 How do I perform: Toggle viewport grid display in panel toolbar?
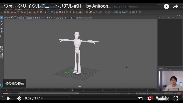(x=20, y=18)
